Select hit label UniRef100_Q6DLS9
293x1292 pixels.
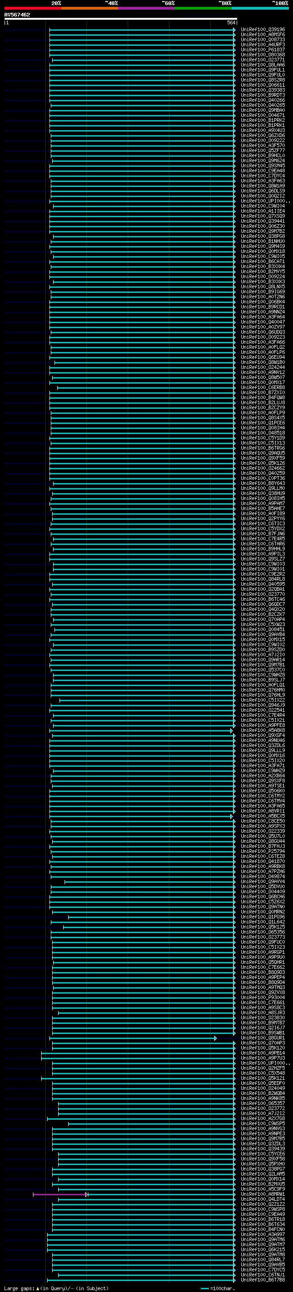click(262, 191)
